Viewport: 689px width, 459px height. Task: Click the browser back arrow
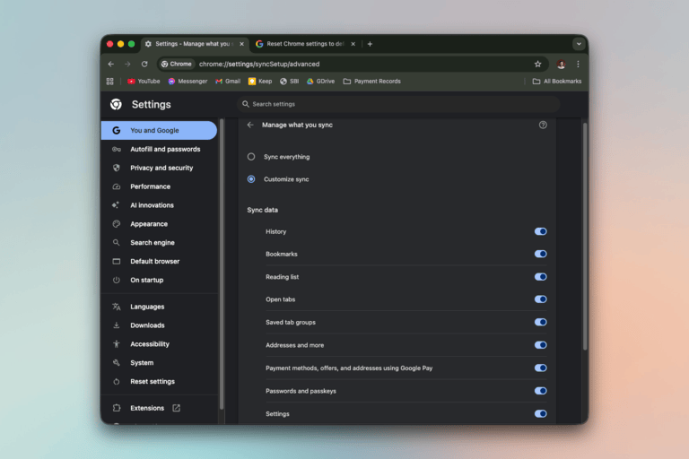[110, 65]
